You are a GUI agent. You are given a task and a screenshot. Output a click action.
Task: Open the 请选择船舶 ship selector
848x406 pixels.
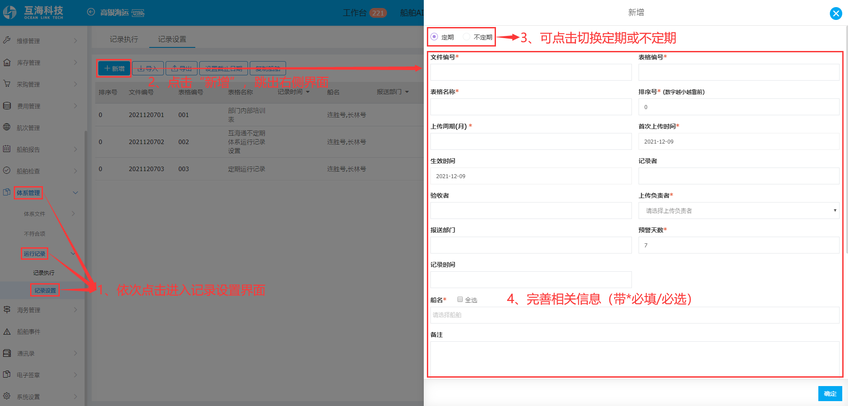(x=635, y=315)
